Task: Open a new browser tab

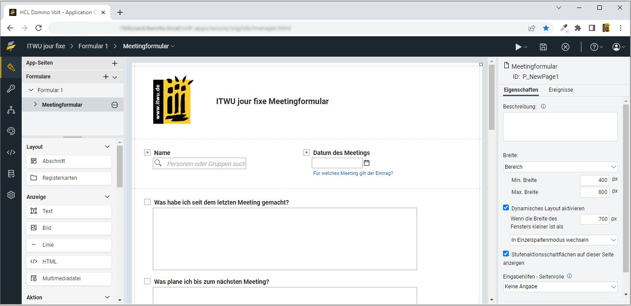Action: tap(120, 12)
